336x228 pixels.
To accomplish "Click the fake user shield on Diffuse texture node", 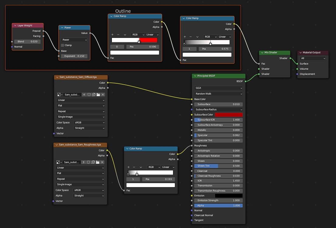I will coord(89,95).
